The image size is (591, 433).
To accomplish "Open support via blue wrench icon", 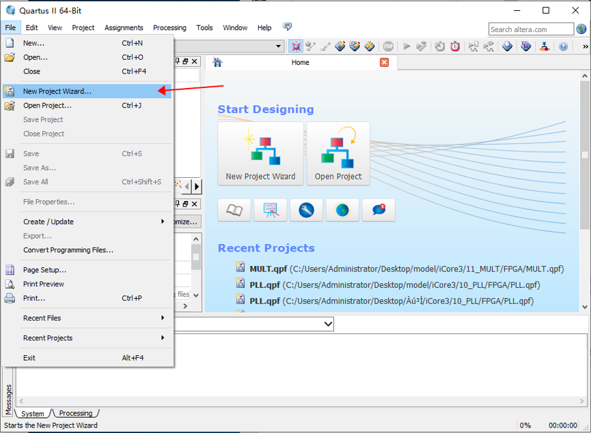I will pyautogui.click(x=306, y=210).
